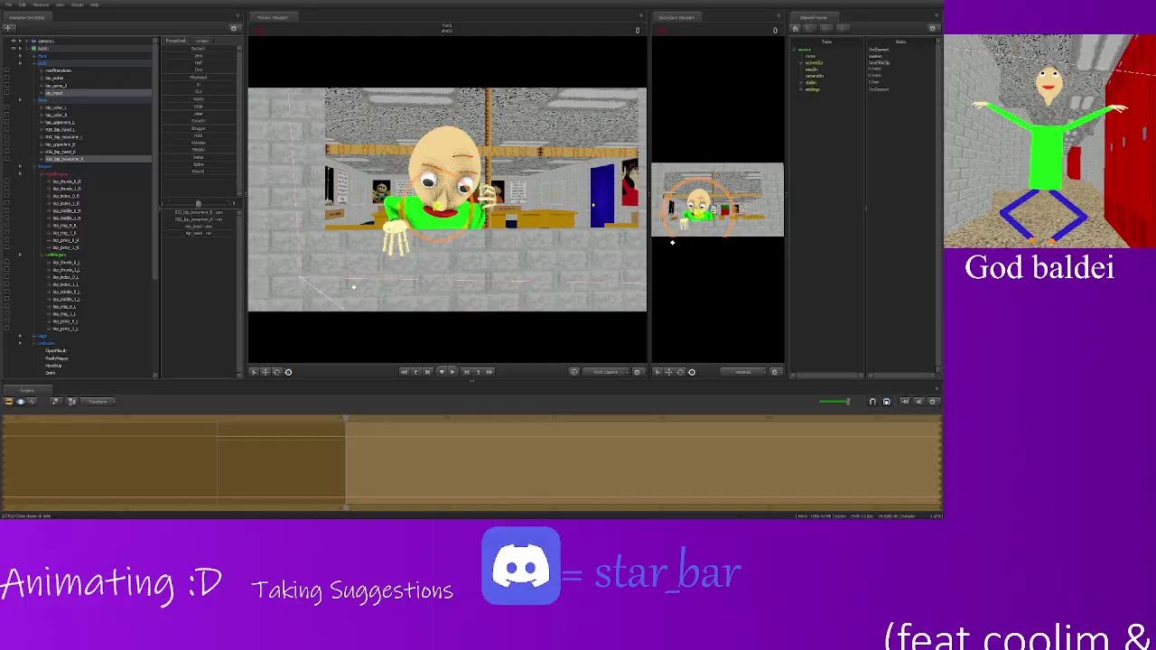1156x650 pixels.
Task: Choose the select tool in the secondary viewport
Action: coord(658,372)
